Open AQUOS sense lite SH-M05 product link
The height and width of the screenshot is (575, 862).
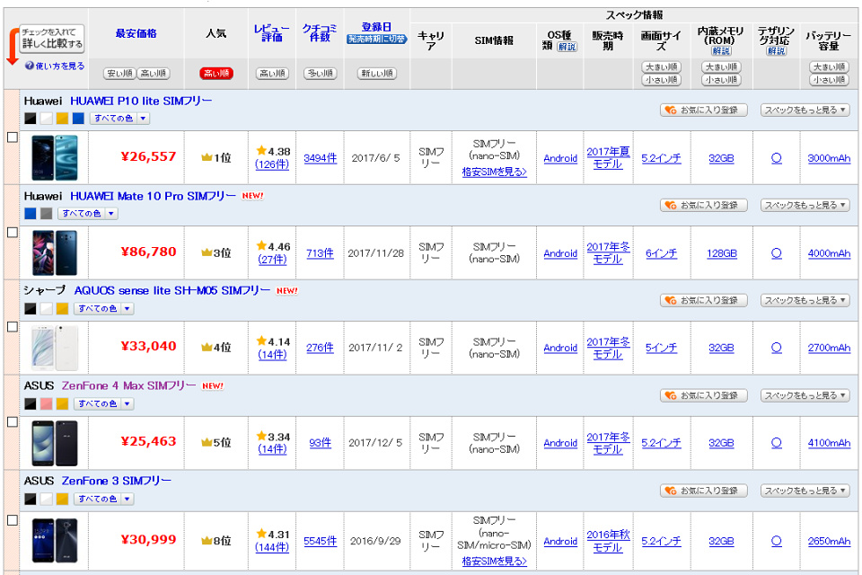[x=172, y=290]
